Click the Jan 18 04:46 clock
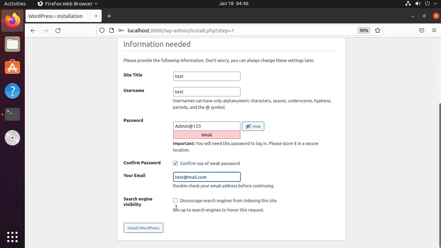The height and width of the screenshot is (248, 441). click(x=234, y=3)
